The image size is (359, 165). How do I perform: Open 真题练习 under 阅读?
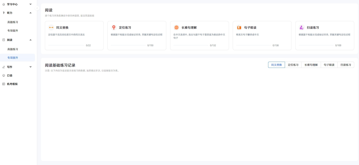click(13, 49)
